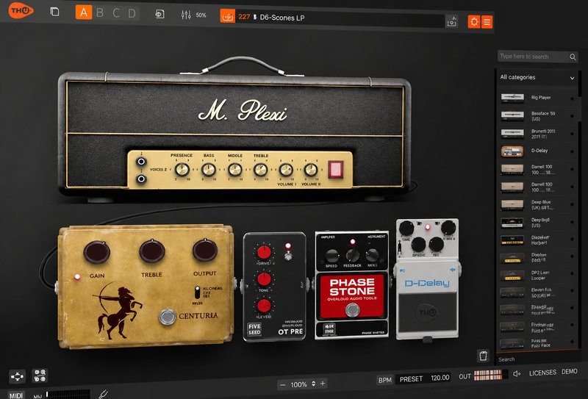Adjust the M. Plexi Volume II knob
This screenshot has height=399, width=588.
[x=310, y=170]
